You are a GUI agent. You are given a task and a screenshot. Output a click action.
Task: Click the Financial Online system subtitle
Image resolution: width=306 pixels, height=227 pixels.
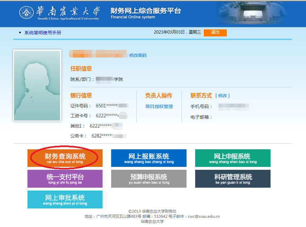133,17
